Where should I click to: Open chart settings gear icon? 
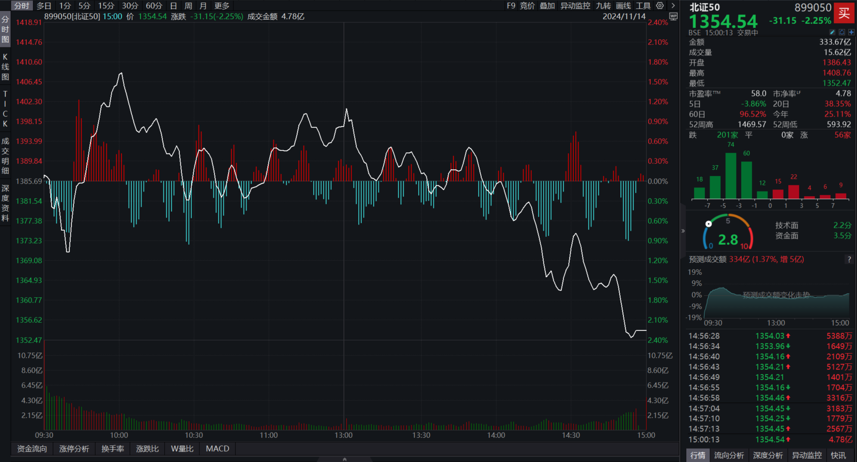660,6
